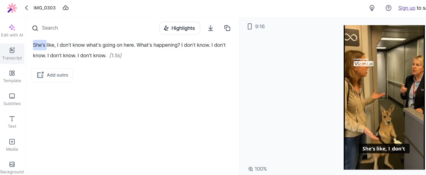
Task: Open the Background panel
Action: point(12,168)
